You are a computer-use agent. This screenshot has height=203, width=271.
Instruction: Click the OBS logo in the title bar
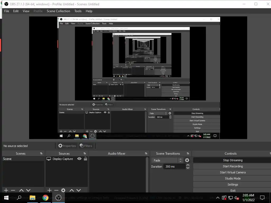[6, 4]
